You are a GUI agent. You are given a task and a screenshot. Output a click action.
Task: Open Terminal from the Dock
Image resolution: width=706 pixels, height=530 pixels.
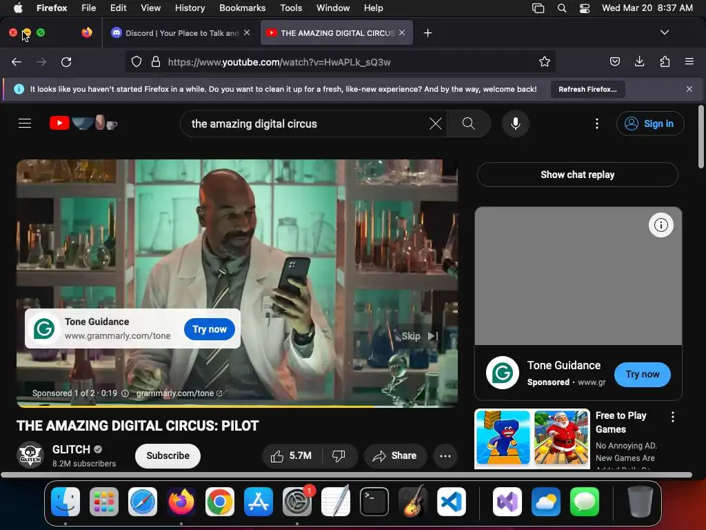(x=374, y=502)
